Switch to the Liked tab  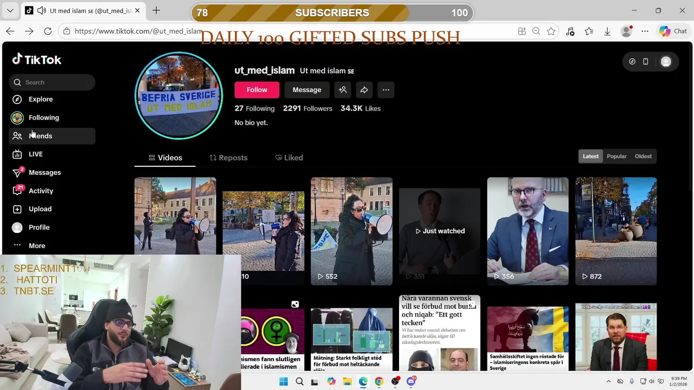coord(289,158)
